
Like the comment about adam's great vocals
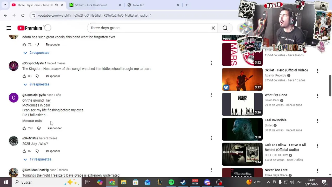pos(24,45)
